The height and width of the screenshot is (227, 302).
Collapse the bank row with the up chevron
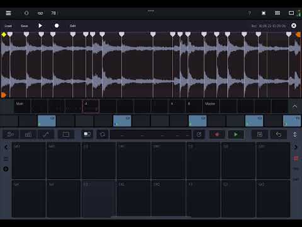click(x=294, y=107)
